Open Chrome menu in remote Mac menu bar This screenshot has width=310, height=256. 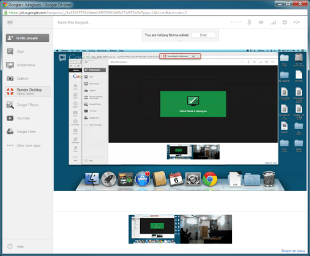(64, 51)
